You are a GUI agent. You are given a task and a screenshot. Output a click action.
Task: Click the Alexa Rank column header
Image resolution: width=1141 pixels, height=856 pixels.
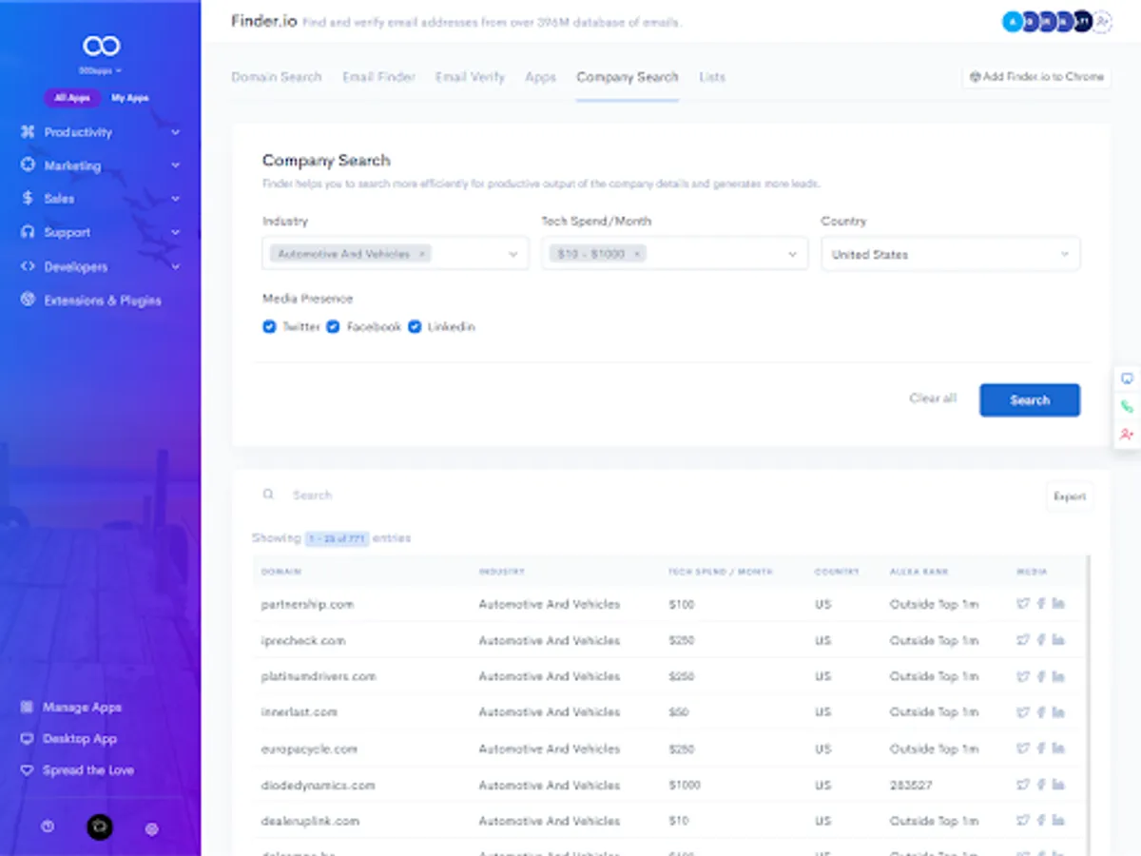pyautogui.click(x=919, y=572)
